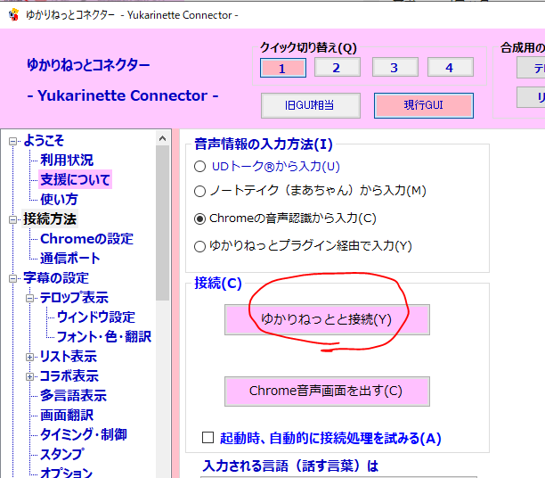Collapse the 字幕の設定 tree node
545x478 pixels.
[x=12, y=278]
